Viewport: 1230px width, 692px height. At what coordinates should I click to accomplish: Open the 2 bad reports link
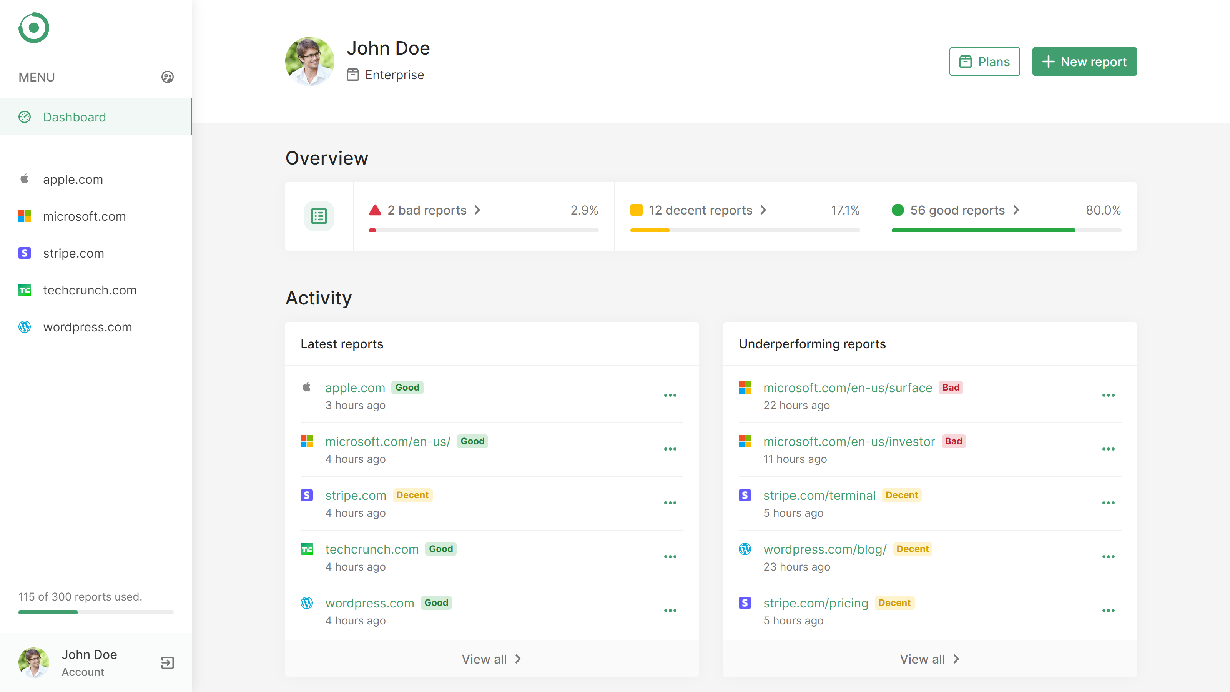coord(427,210)
